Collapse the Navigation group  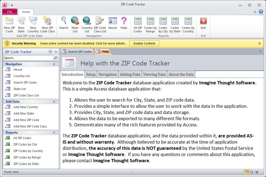pos(54,64)
